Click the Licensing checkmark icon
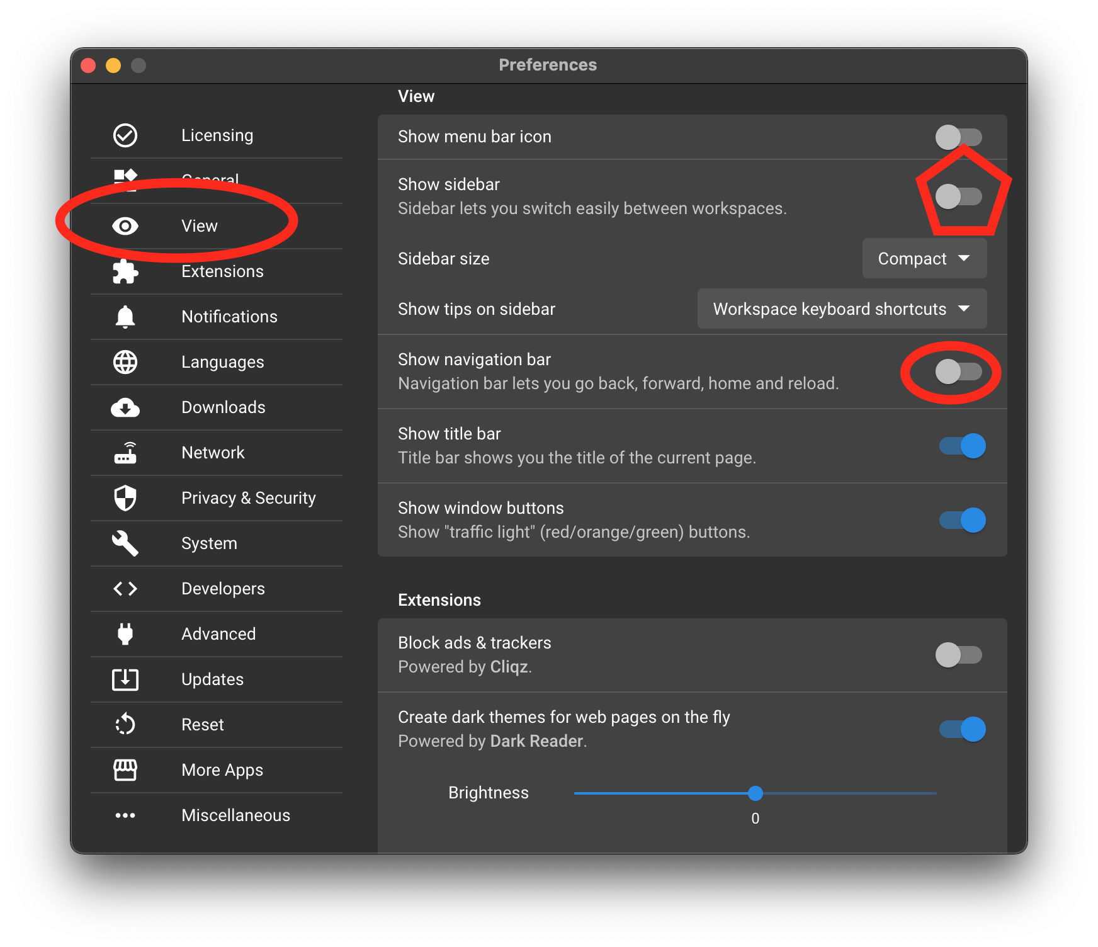The height and width of the screenshot is (947, 1098). pos(125,135)
